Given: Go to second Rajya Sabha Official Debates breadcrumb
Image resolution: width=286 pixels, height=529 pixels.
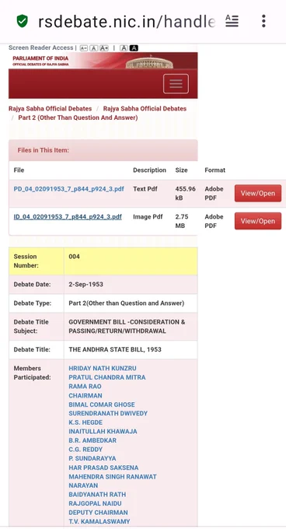Looking at the screenshot, I should click(145, 109).
